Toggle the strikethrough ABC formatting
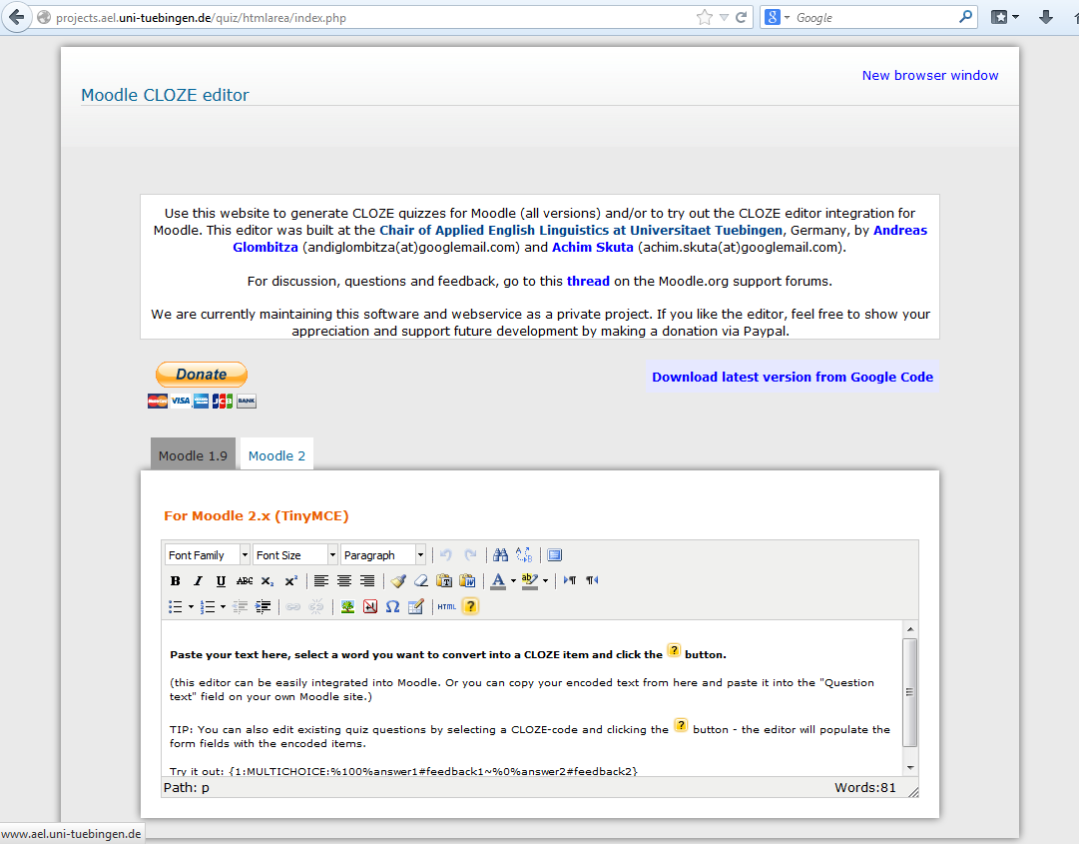The width and height of the screenshot is (1079, 844). pos(245,580)
